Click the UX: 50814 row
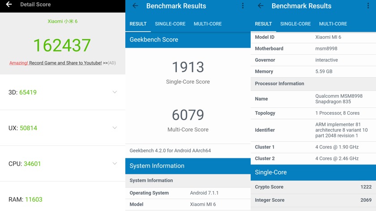Image resolution: width=376 pixels, height=211 pixels. tap(63, 128)
